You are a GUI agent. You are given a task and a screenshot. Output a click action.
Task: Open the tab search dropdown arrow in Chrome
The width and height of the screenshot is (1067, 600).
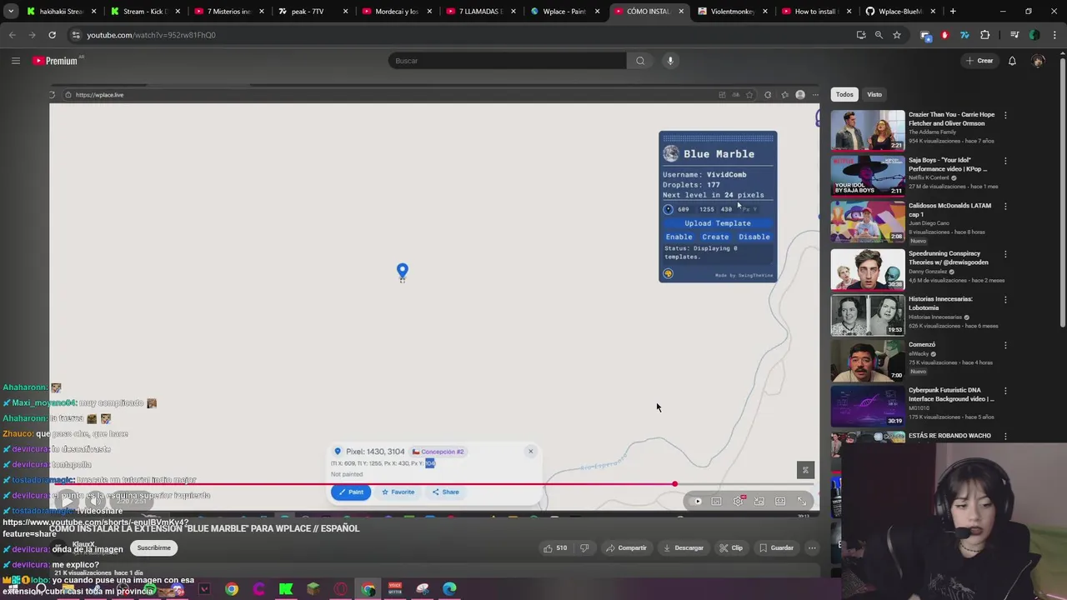pos(11,12)
